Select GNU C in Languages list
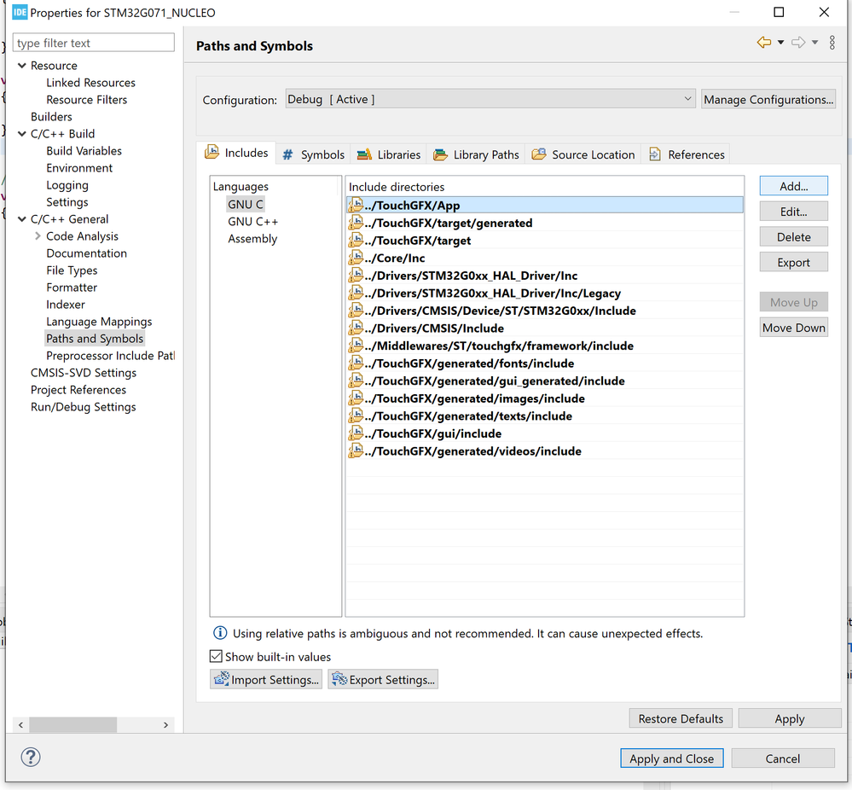Viewport: 852px width, 790px height. 246,205
